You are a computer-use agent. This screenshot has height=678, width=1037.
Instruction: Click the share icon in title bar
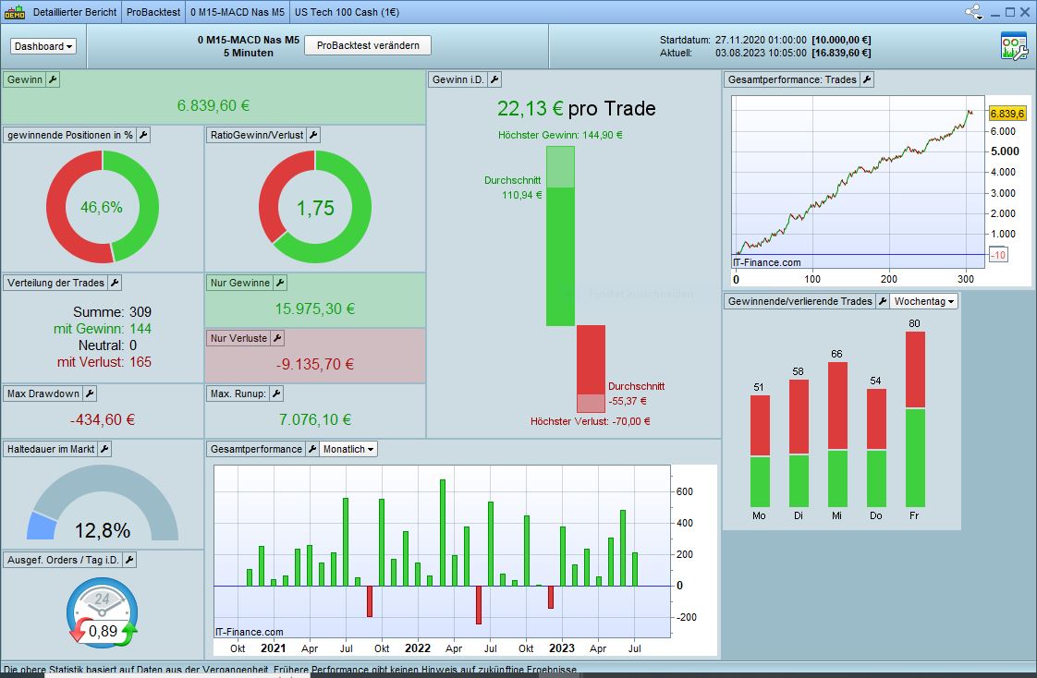(x=972, y=11)
